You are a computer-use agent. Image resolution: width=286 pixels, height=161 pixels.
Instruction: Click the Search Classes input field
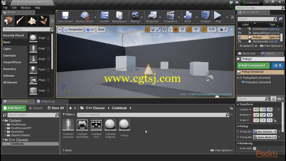tap(28, 29)
